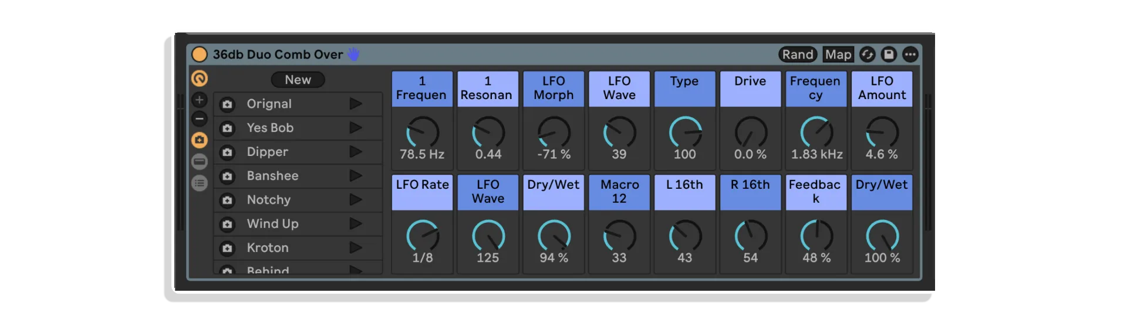Click the L 16th macro knob
Image resolution: width=1127 pixels, height=323 pixels.
pyautogui.click(x=685, y=236)
